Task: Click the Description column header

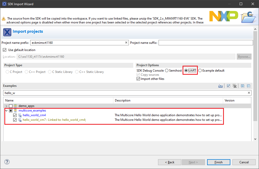Action: click(168, 100)
